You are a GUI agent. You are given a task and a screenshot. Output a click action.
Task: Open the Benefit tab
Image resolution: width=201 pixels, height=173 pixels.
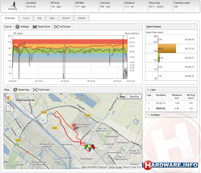[66, 18]
